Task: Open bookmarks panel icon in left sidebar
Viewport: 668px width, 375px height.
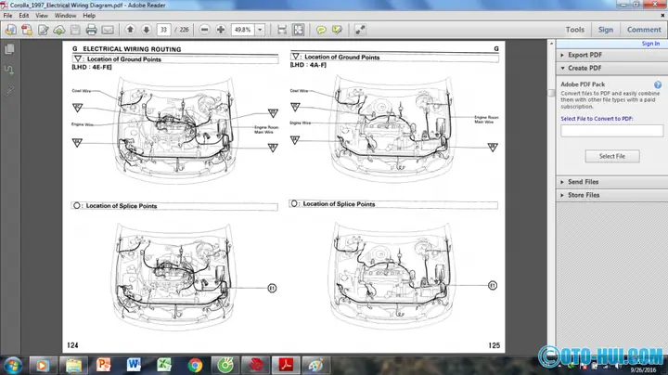Action: (x=9, y=70)
